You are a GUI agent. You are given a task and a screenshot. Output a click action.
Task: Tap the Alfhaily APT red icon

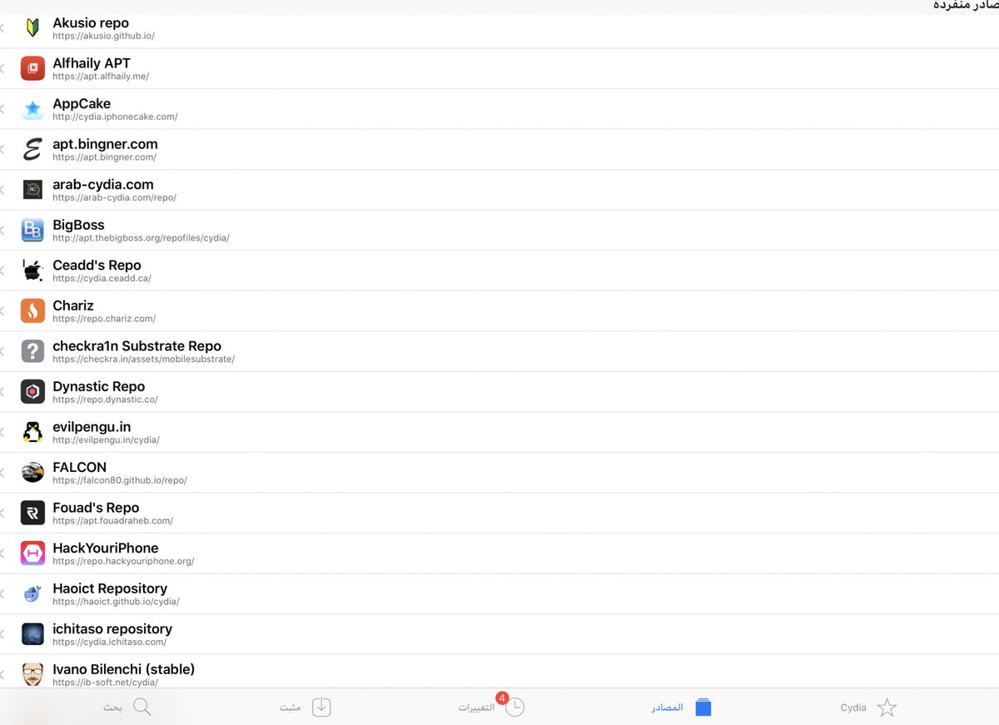pos(32,68)
